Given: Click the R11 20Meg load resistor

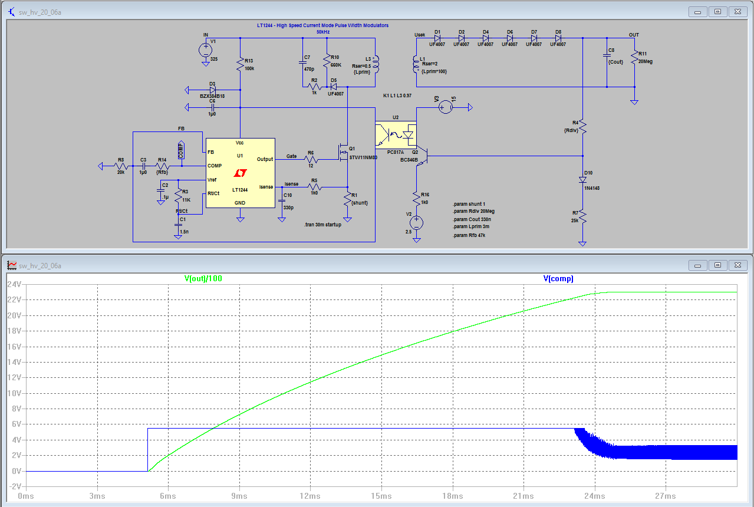Looking at the screenshot, I should pyautogui.click(x=634, y=57).
